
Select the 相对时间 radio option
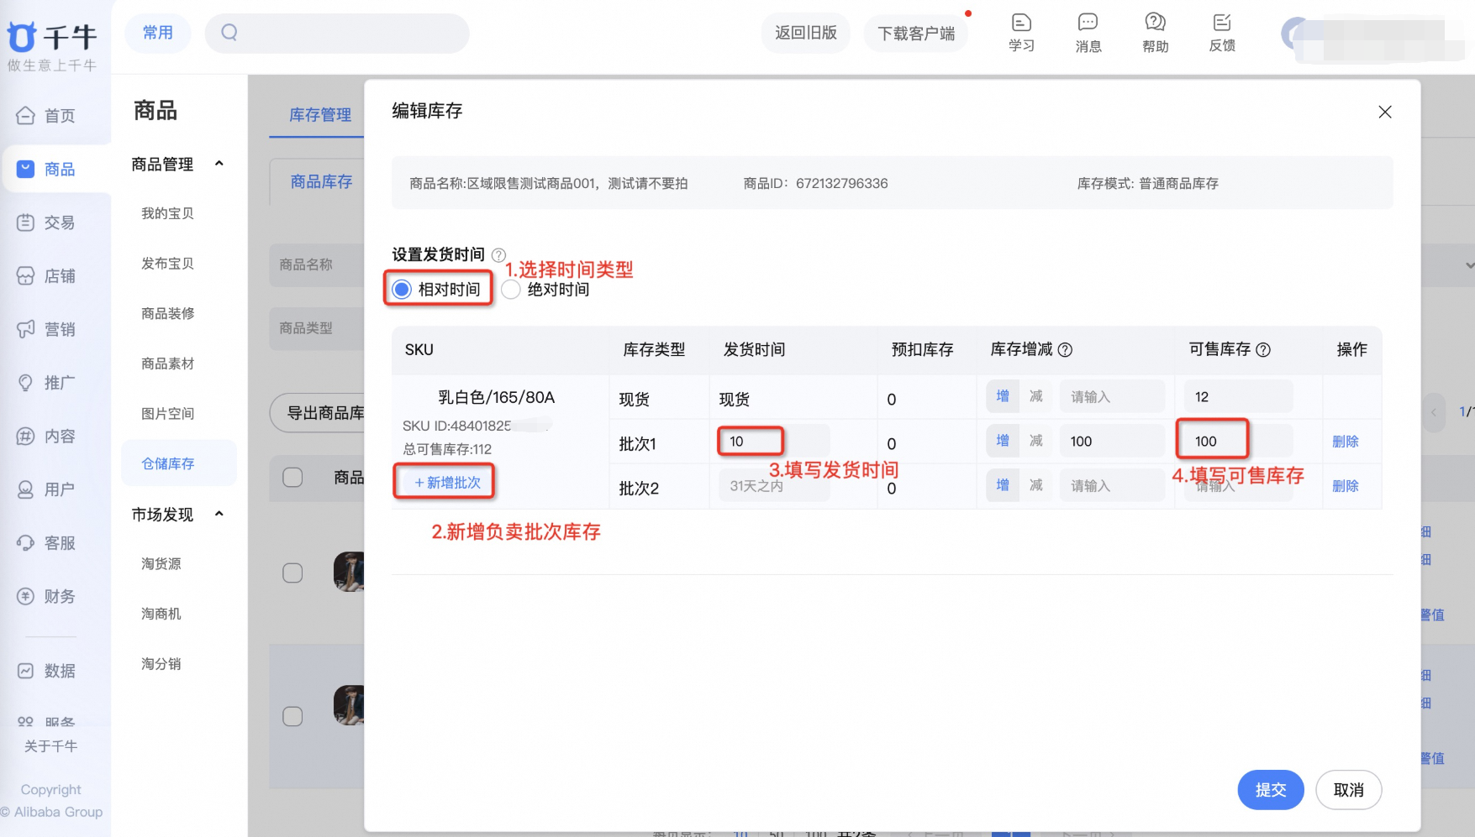click(402, 290)
